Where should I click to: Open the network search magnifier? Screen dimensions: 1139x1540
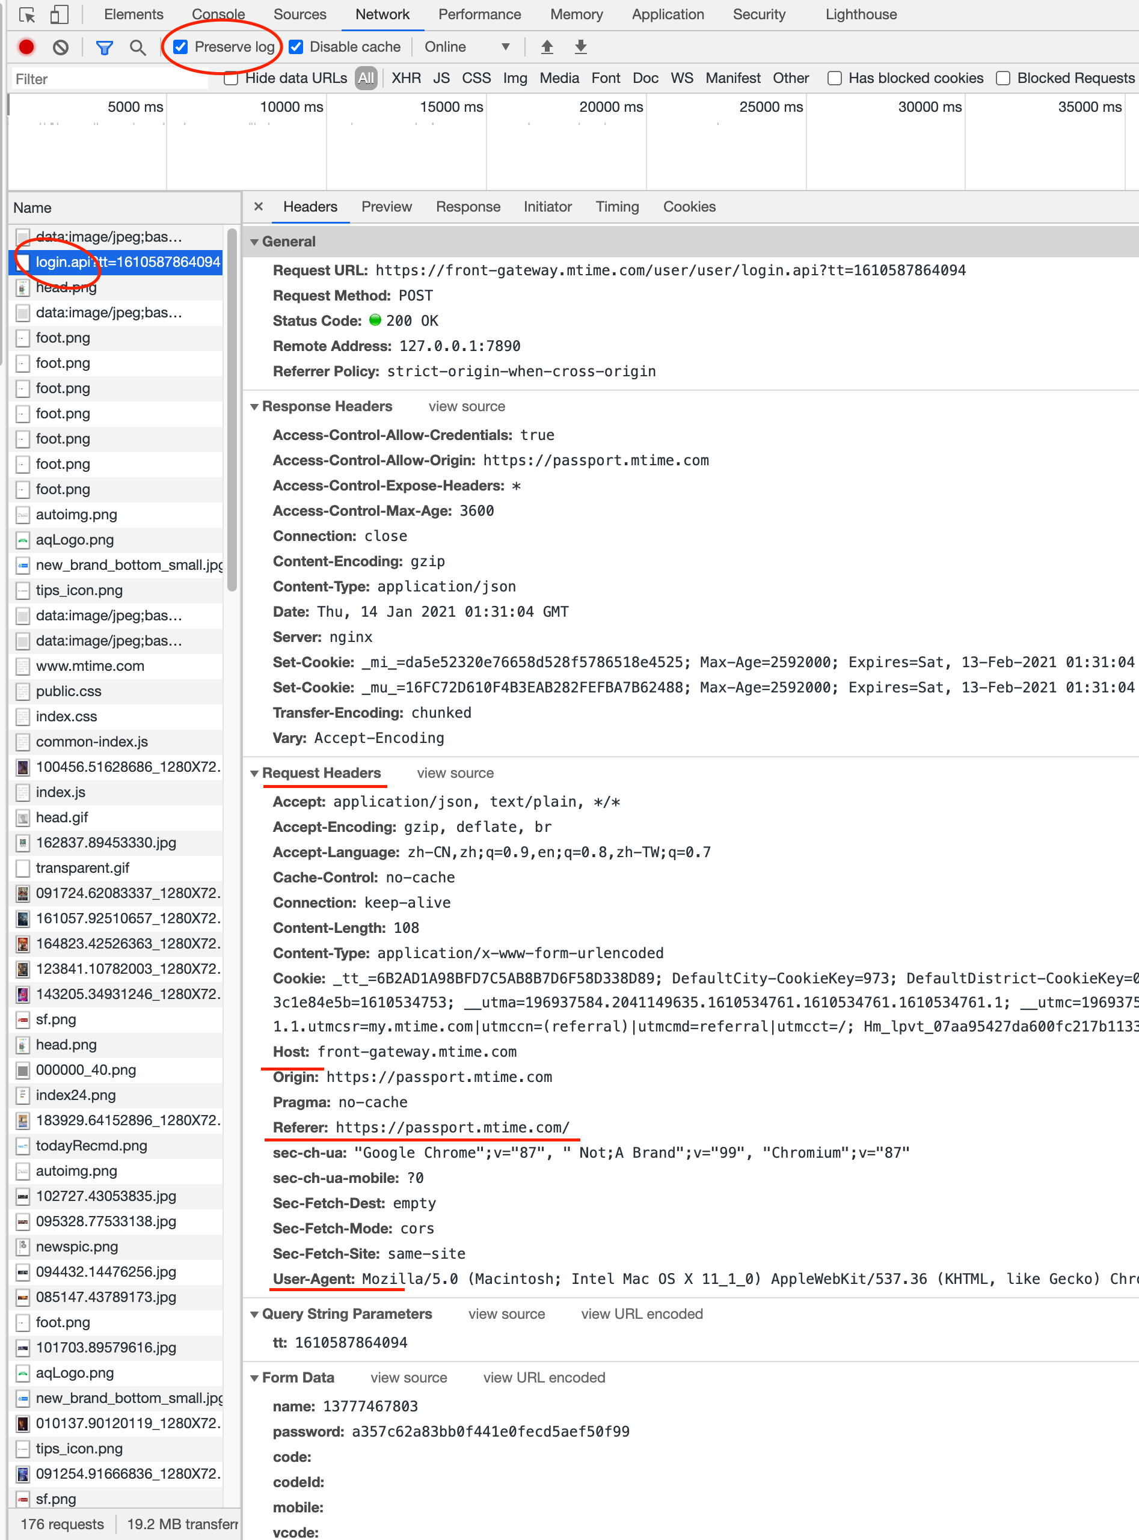[x=138, y=47]
